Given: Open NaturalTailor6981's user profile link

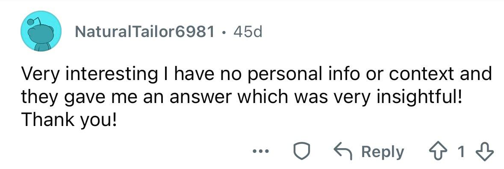Looking at the screenshot, I should point(144,32).
